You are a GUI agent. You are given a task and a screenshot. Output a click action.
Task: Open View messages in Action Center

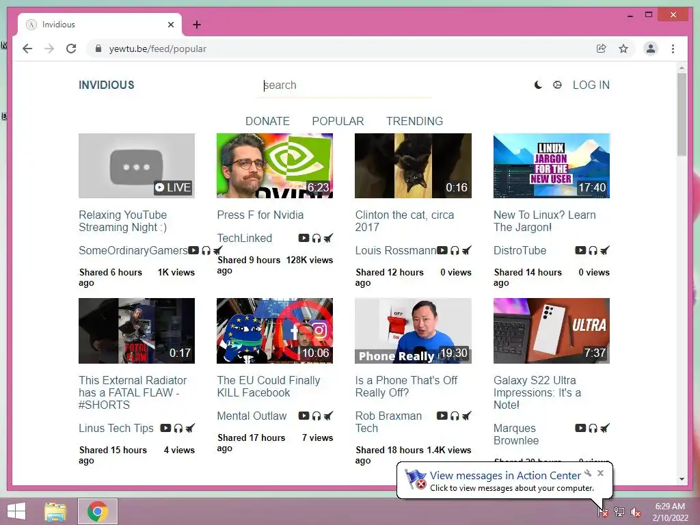coord(505,476)
